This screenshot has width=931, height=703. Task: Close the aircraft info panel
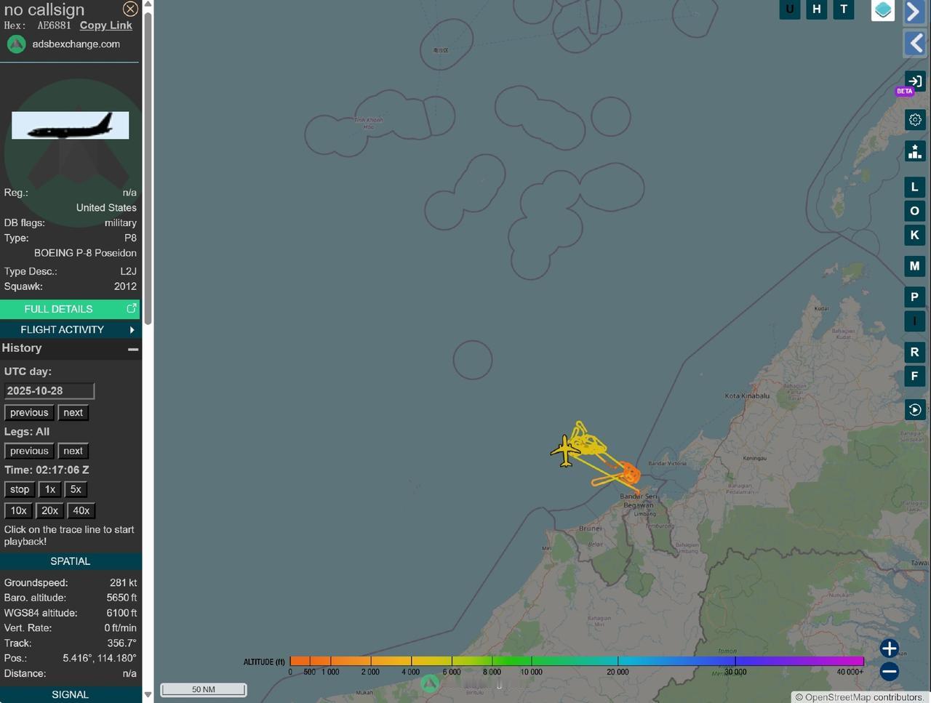[130, 9]
